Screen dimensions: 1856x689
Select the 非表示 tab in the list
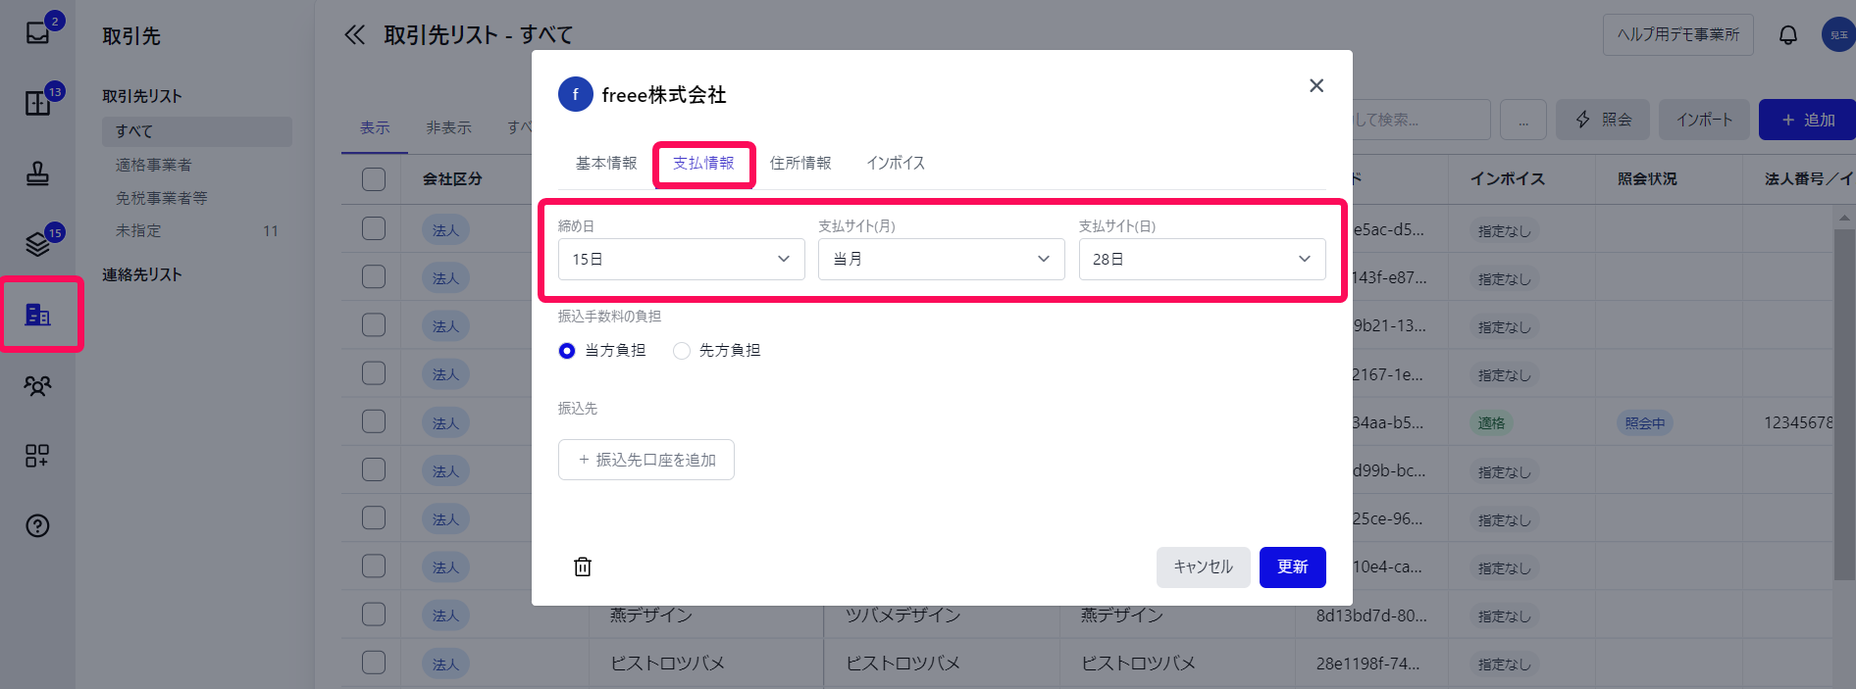tap(449, 128)
